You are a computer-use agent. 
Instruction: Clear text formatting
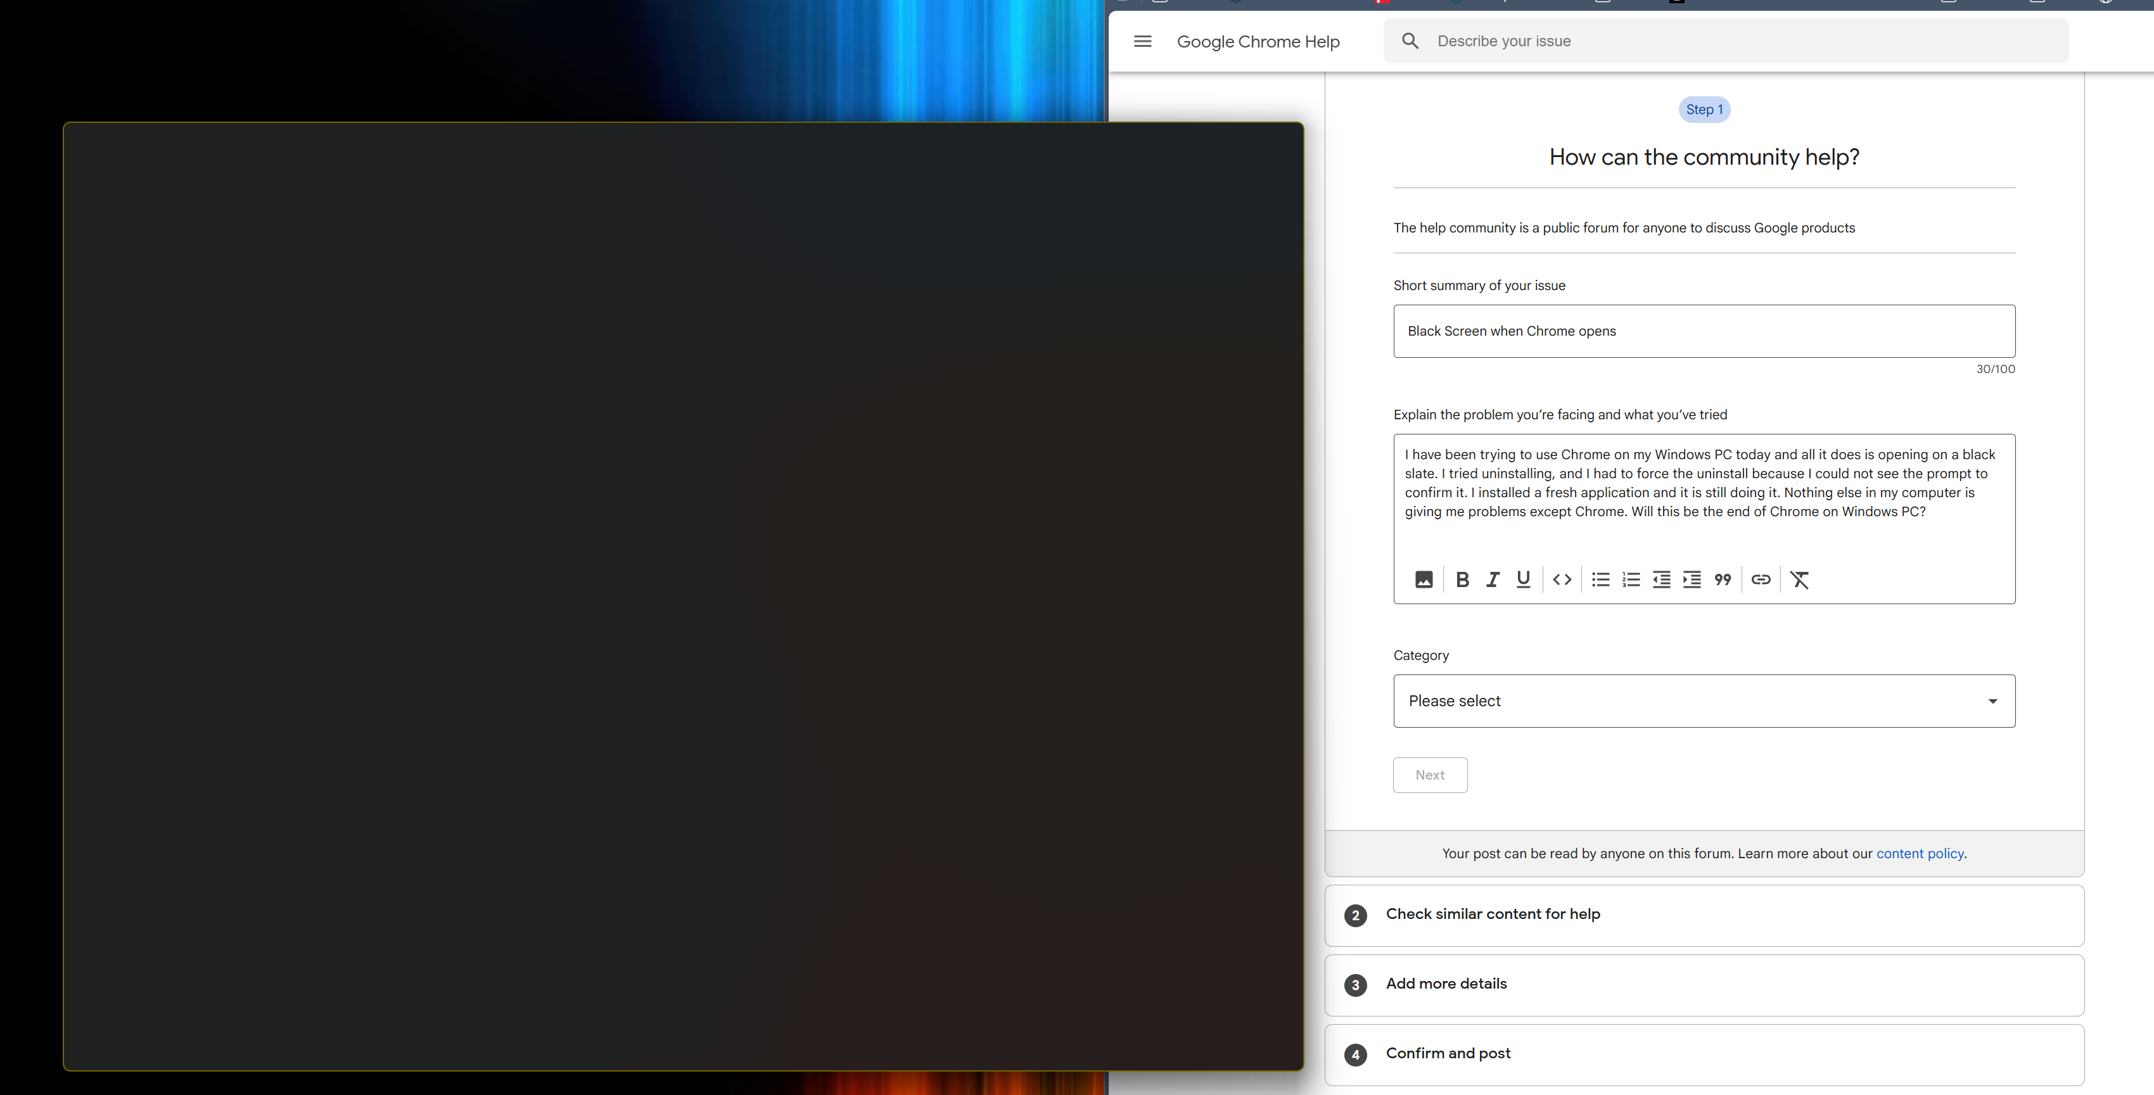pyautogui.click(x=1799, y=579)
